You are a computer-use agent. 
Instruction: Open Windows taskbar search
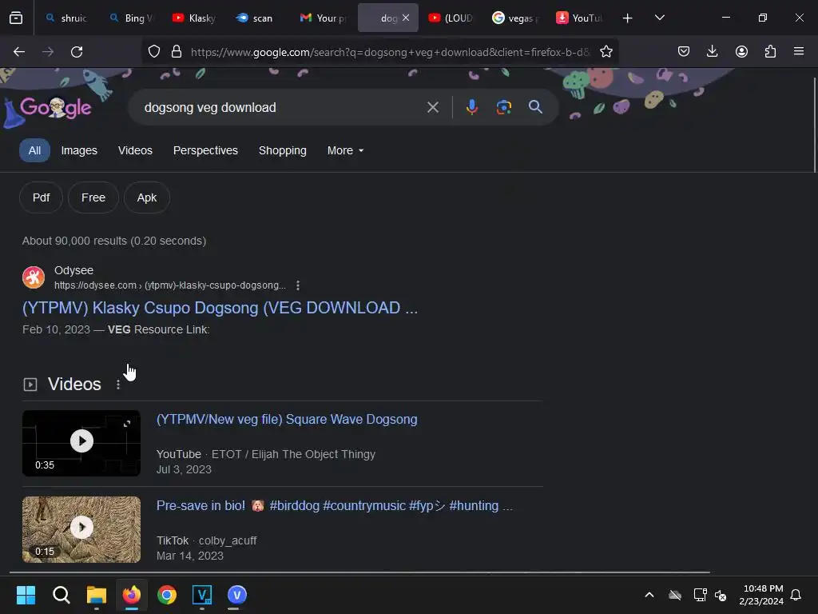click(61, 595)
